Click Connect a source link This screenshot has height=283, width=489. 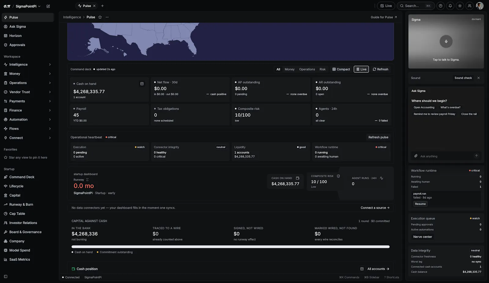375,208
